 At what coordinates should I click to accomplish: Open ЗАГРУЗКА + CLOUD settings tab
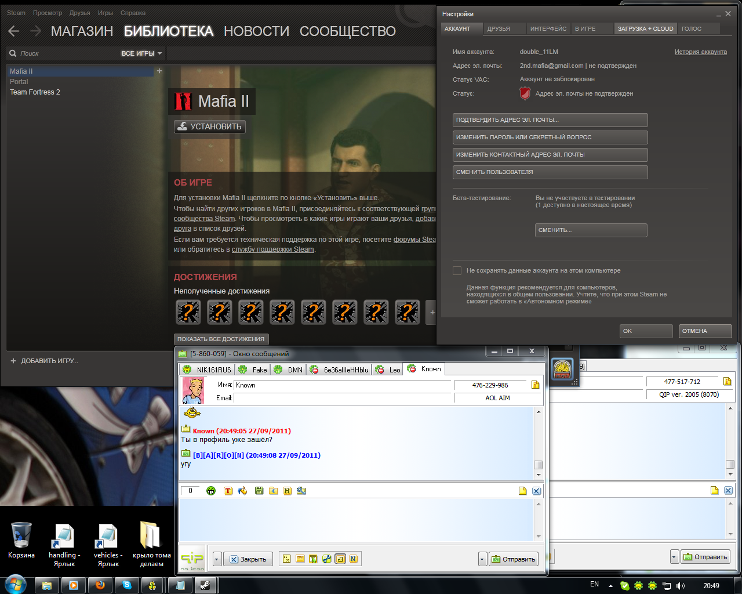(x=646, y=28)
